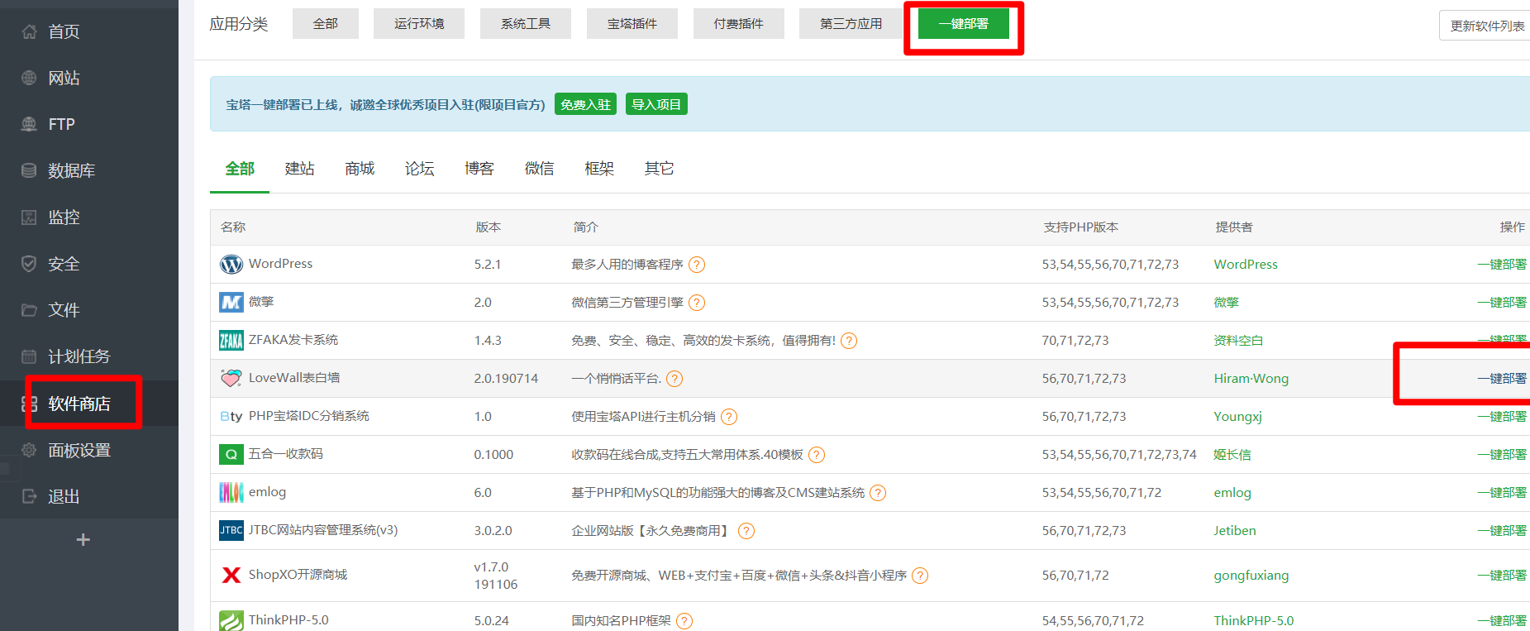Click help icon beside 国内知名PHP框架
The height and width of the screenshot is (631, 1530).
684,621
